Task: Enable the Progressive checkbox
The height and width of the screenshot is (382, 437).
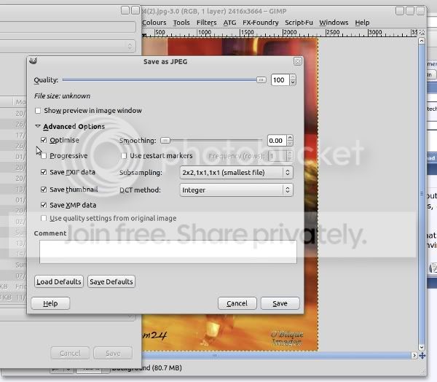Action: [x=44, y=155]
